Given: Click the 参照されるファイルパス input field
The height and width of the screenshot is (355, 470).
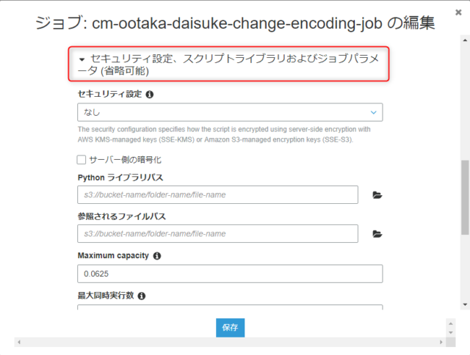Looking at the screenshot, I should (x=217, y=234).
